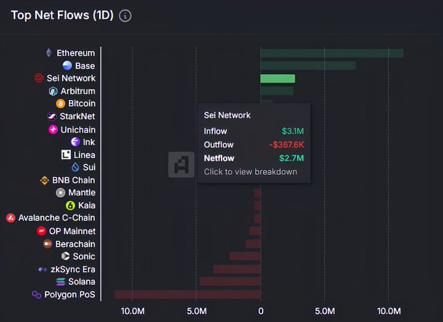Click the yellow BNB Chain icon
The height and width of the screenshot is (322, 443).
point(45,180)
